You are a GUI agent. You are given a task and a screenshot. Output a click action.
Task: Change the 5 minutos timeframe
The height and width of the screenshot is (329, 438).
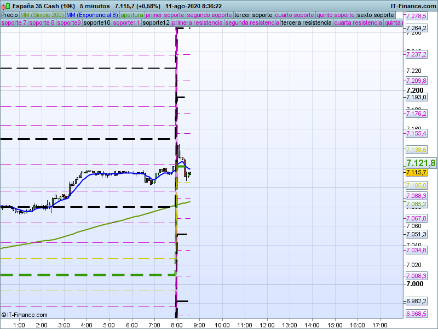coord(94,6)
